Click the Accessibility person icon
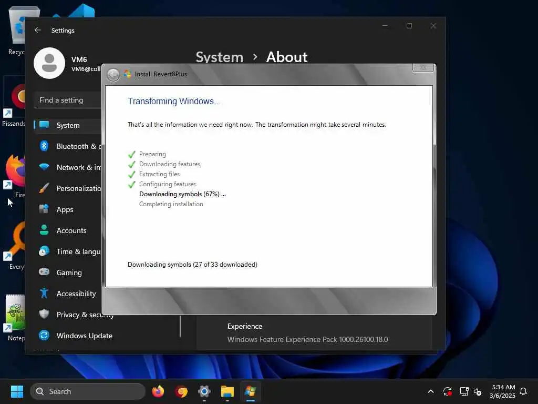 [x=44, y=293]
